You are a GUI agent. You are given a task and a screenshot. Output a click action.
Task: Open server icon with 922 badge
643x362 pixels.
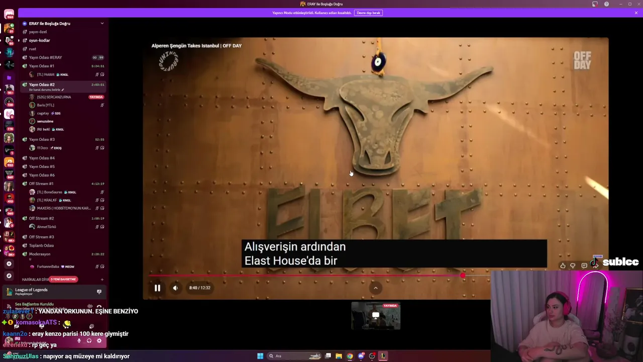click(x=9, y=162)
